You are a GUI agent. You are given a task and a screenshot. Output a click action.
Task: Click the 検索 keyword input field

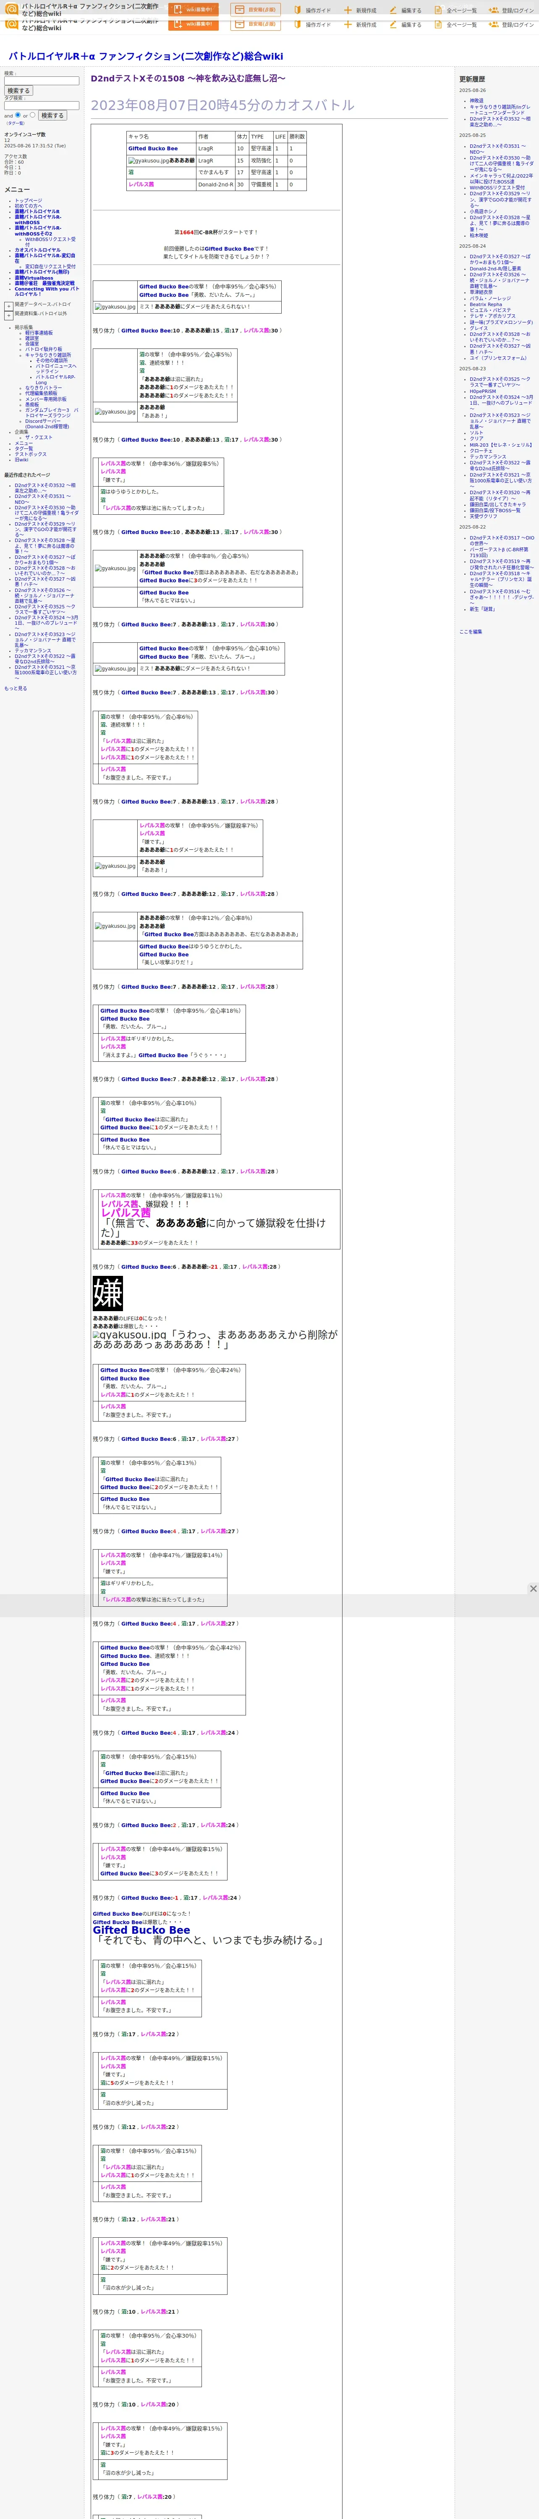pyautogui.click(x=41, y=80)
